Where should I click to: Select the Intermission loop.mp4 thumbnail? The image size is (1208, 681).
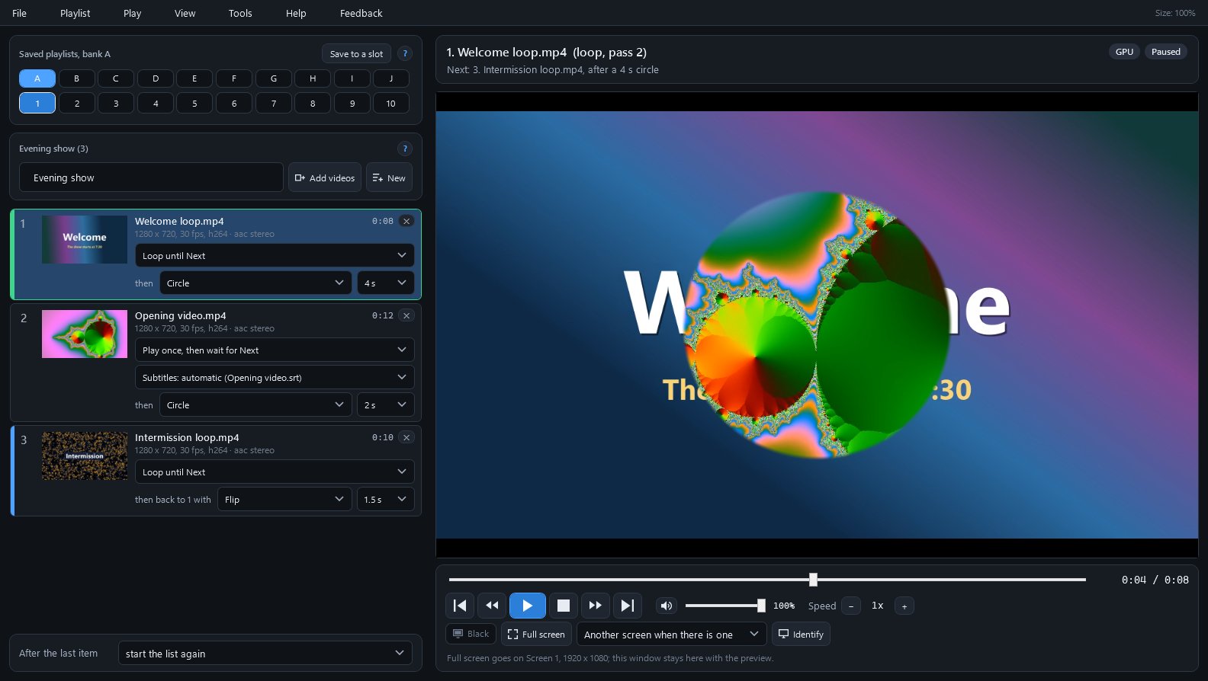[85, 456]
